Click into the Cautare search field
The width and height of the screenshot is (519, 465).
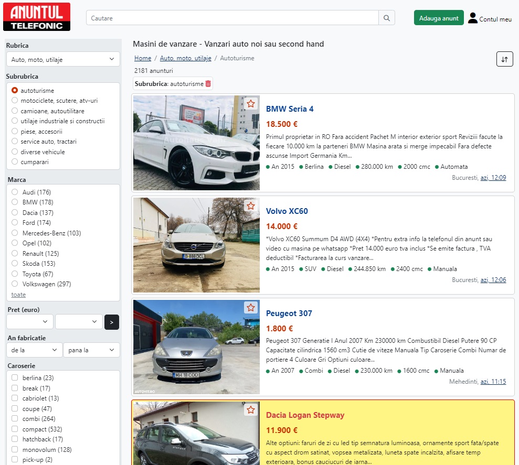coord(232,18)
